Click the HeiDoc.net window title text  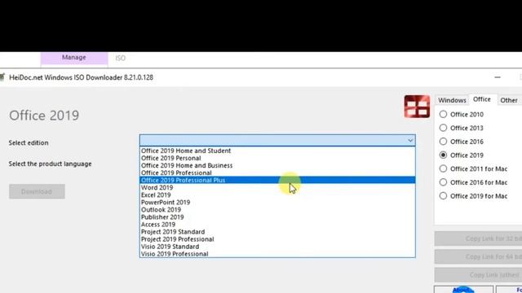(82, 77)
